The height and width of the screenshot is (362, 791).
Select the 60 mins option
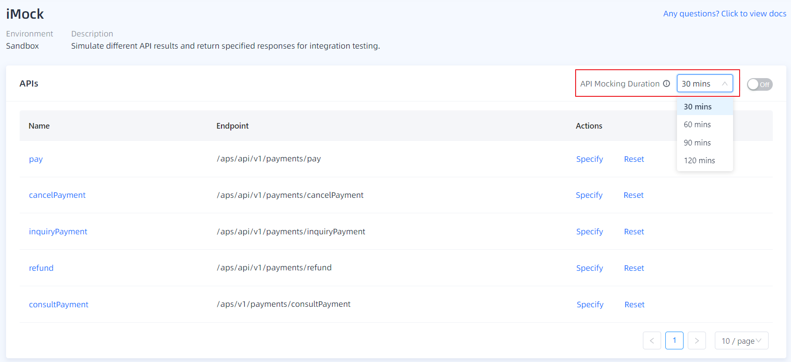pos(697,124)
